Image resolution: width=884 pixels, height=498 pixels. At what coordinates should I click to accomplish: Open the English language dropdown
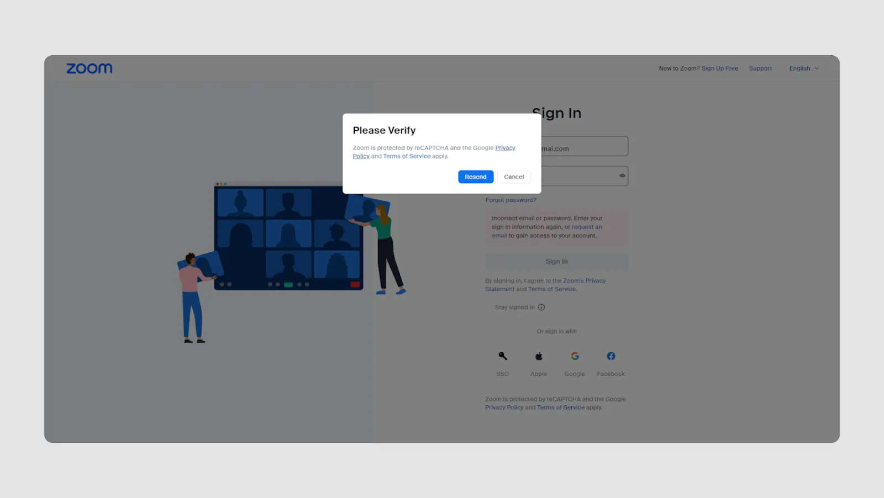click(804, 68)
